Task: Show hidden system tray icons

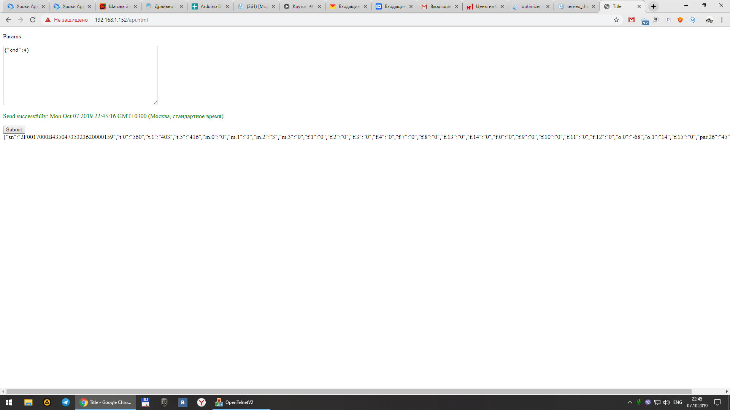Action: pyautogui.click(x=630, y=402)
